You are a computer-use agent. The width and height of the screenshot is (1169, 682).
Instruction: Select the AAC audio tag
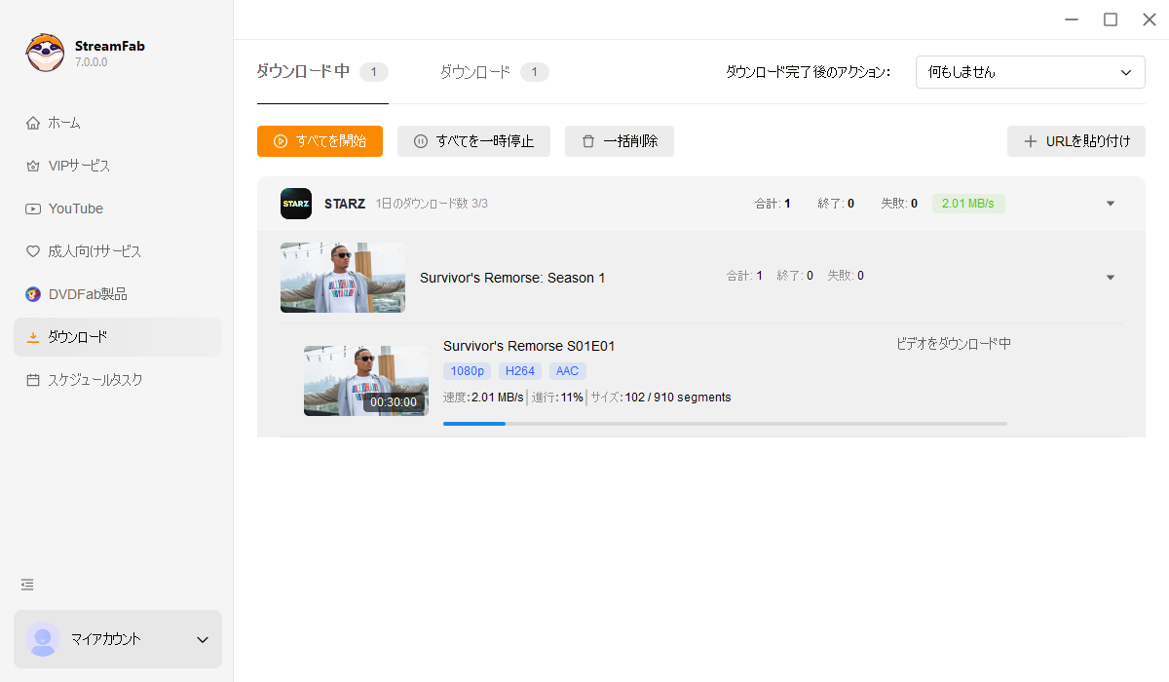(x=567, y=370)
